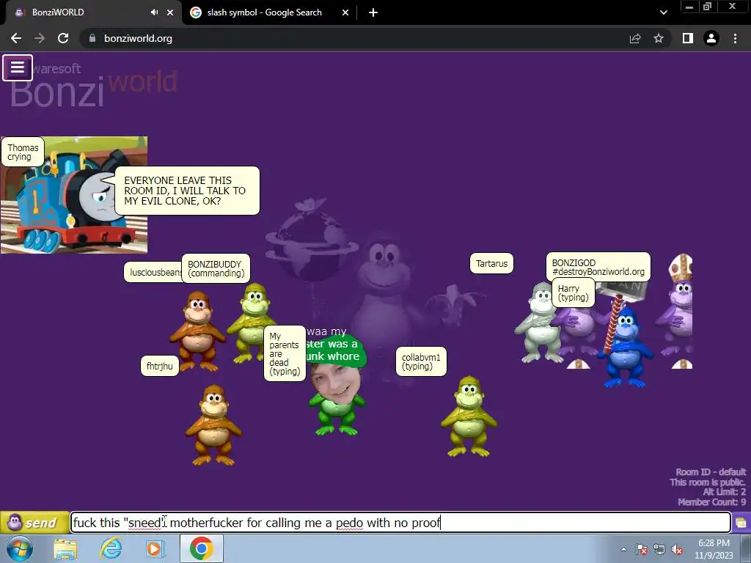This screenshot has width=751, height=563.
Task: Click the padlock site info icon
Action: (92, 38)
